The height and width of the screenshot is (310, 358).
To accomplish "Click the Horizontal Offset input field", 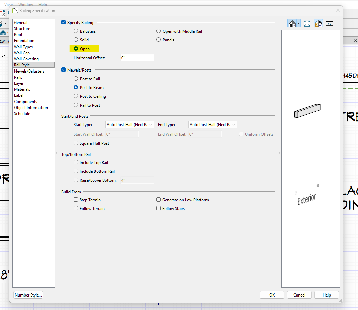I will click(137, 58).
